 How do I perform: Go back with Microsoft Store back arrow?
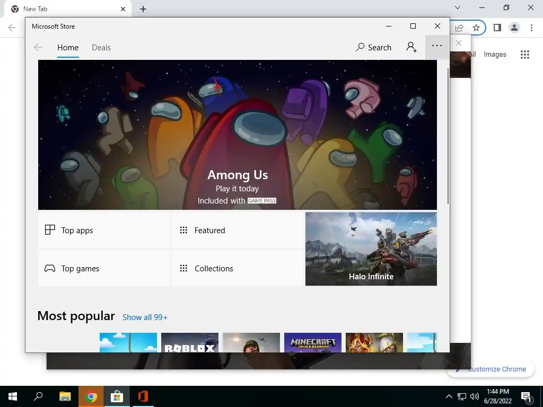(38, 47)
